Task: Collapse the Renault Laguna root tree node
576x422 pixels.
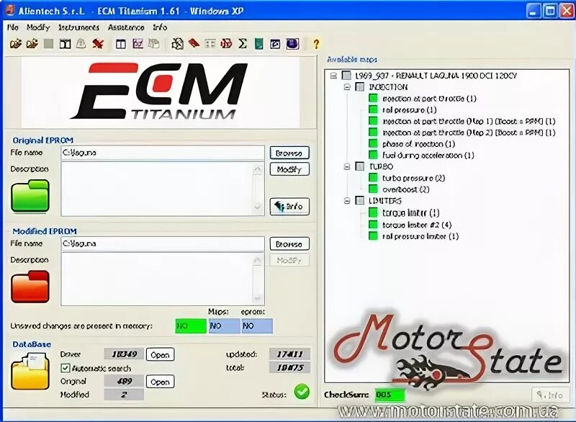Action: click(333, 76)
